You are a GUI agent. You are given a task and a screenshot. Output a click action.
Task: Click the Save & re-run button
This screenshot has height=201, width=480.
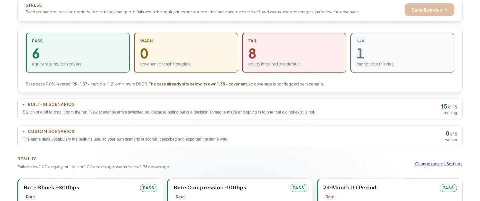point(429,10)
